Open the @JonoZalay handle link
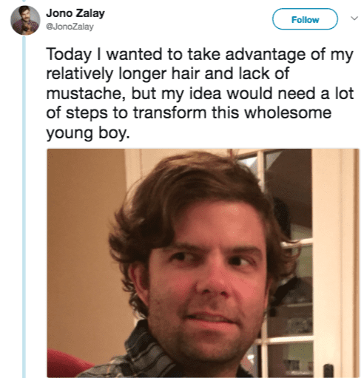Viewport: 364px width, 378px height. tap(70, 27)
